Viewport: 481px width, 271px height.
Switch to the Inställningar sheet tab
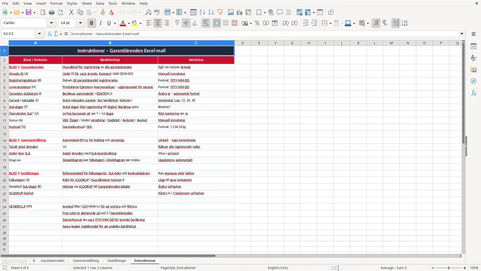tap(117, 261)
